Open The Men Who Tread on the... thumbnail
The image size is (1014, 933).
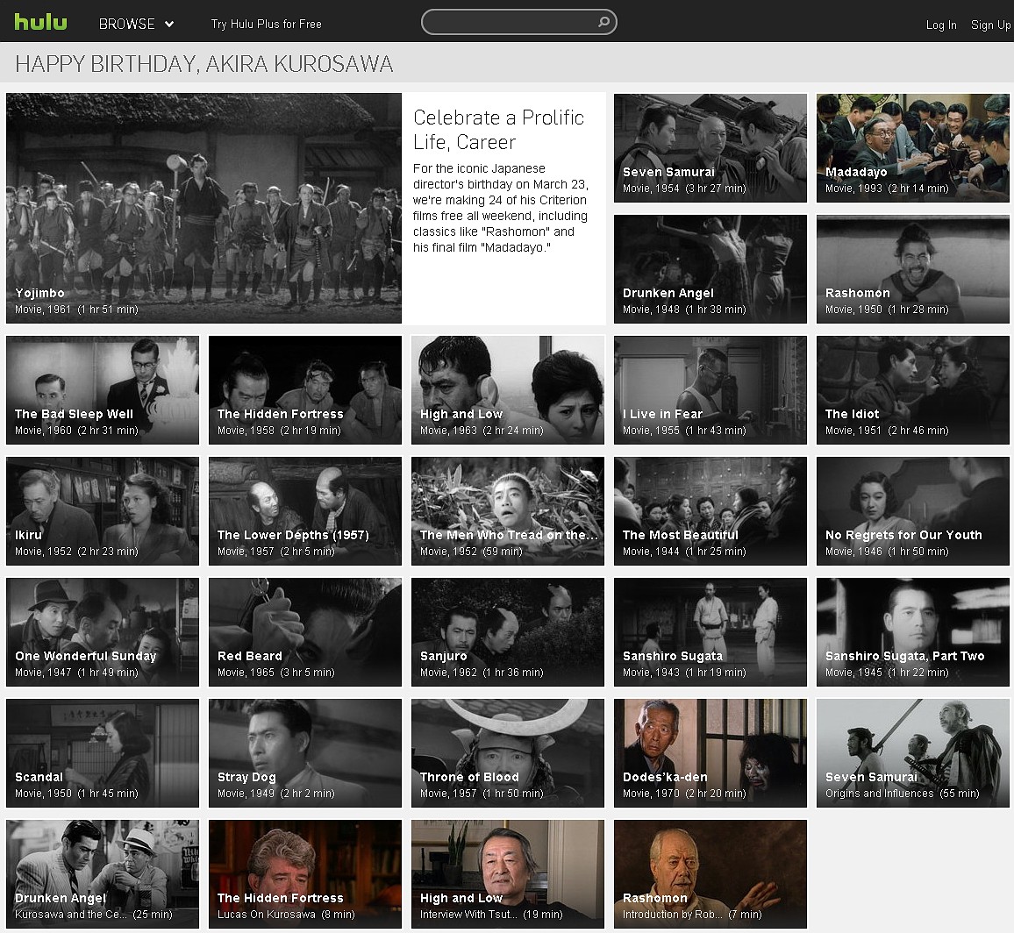pos(508,511)
